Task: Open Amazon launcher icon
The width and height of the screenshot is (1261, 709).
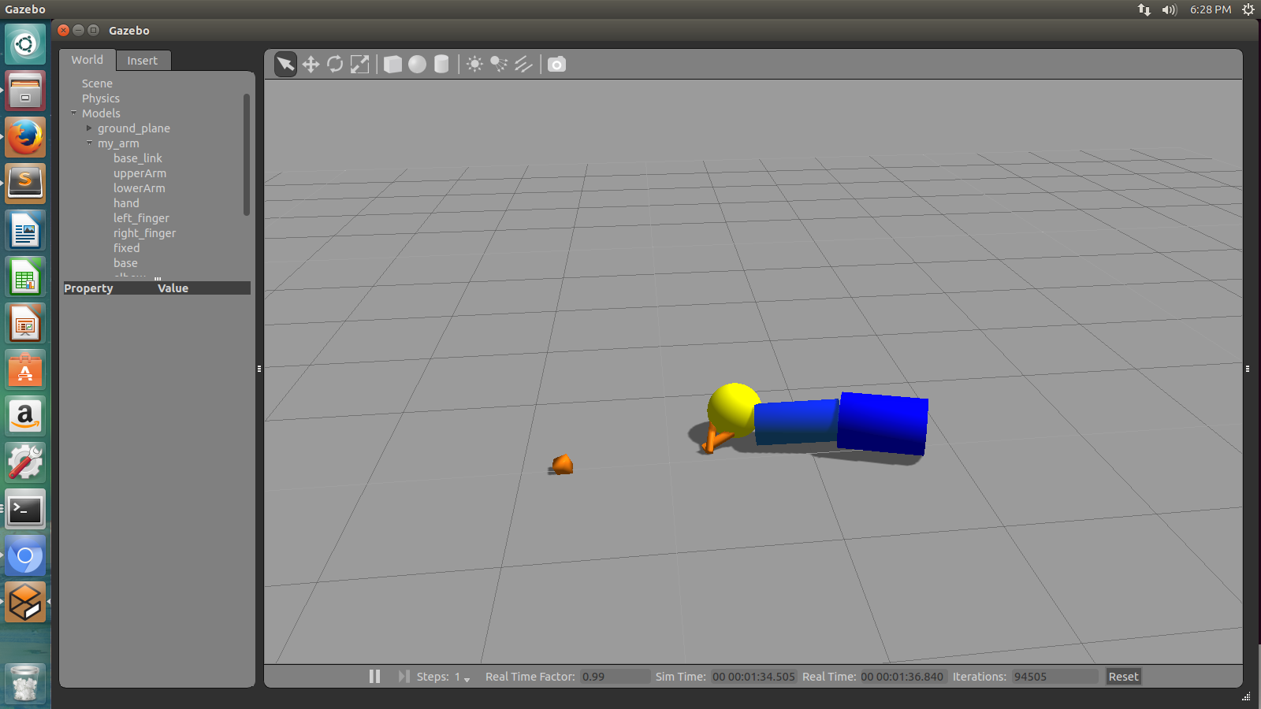Action: pyautogui.click(x=25, y=416)
